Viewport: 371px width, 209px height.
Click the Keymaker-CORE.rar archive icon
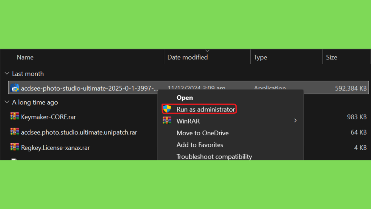coord(14,116)
